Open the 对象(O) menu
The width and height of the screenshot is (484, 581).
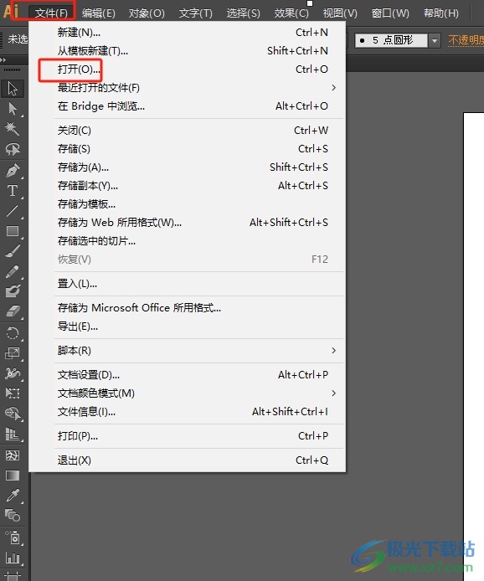(x=147, y=13)
